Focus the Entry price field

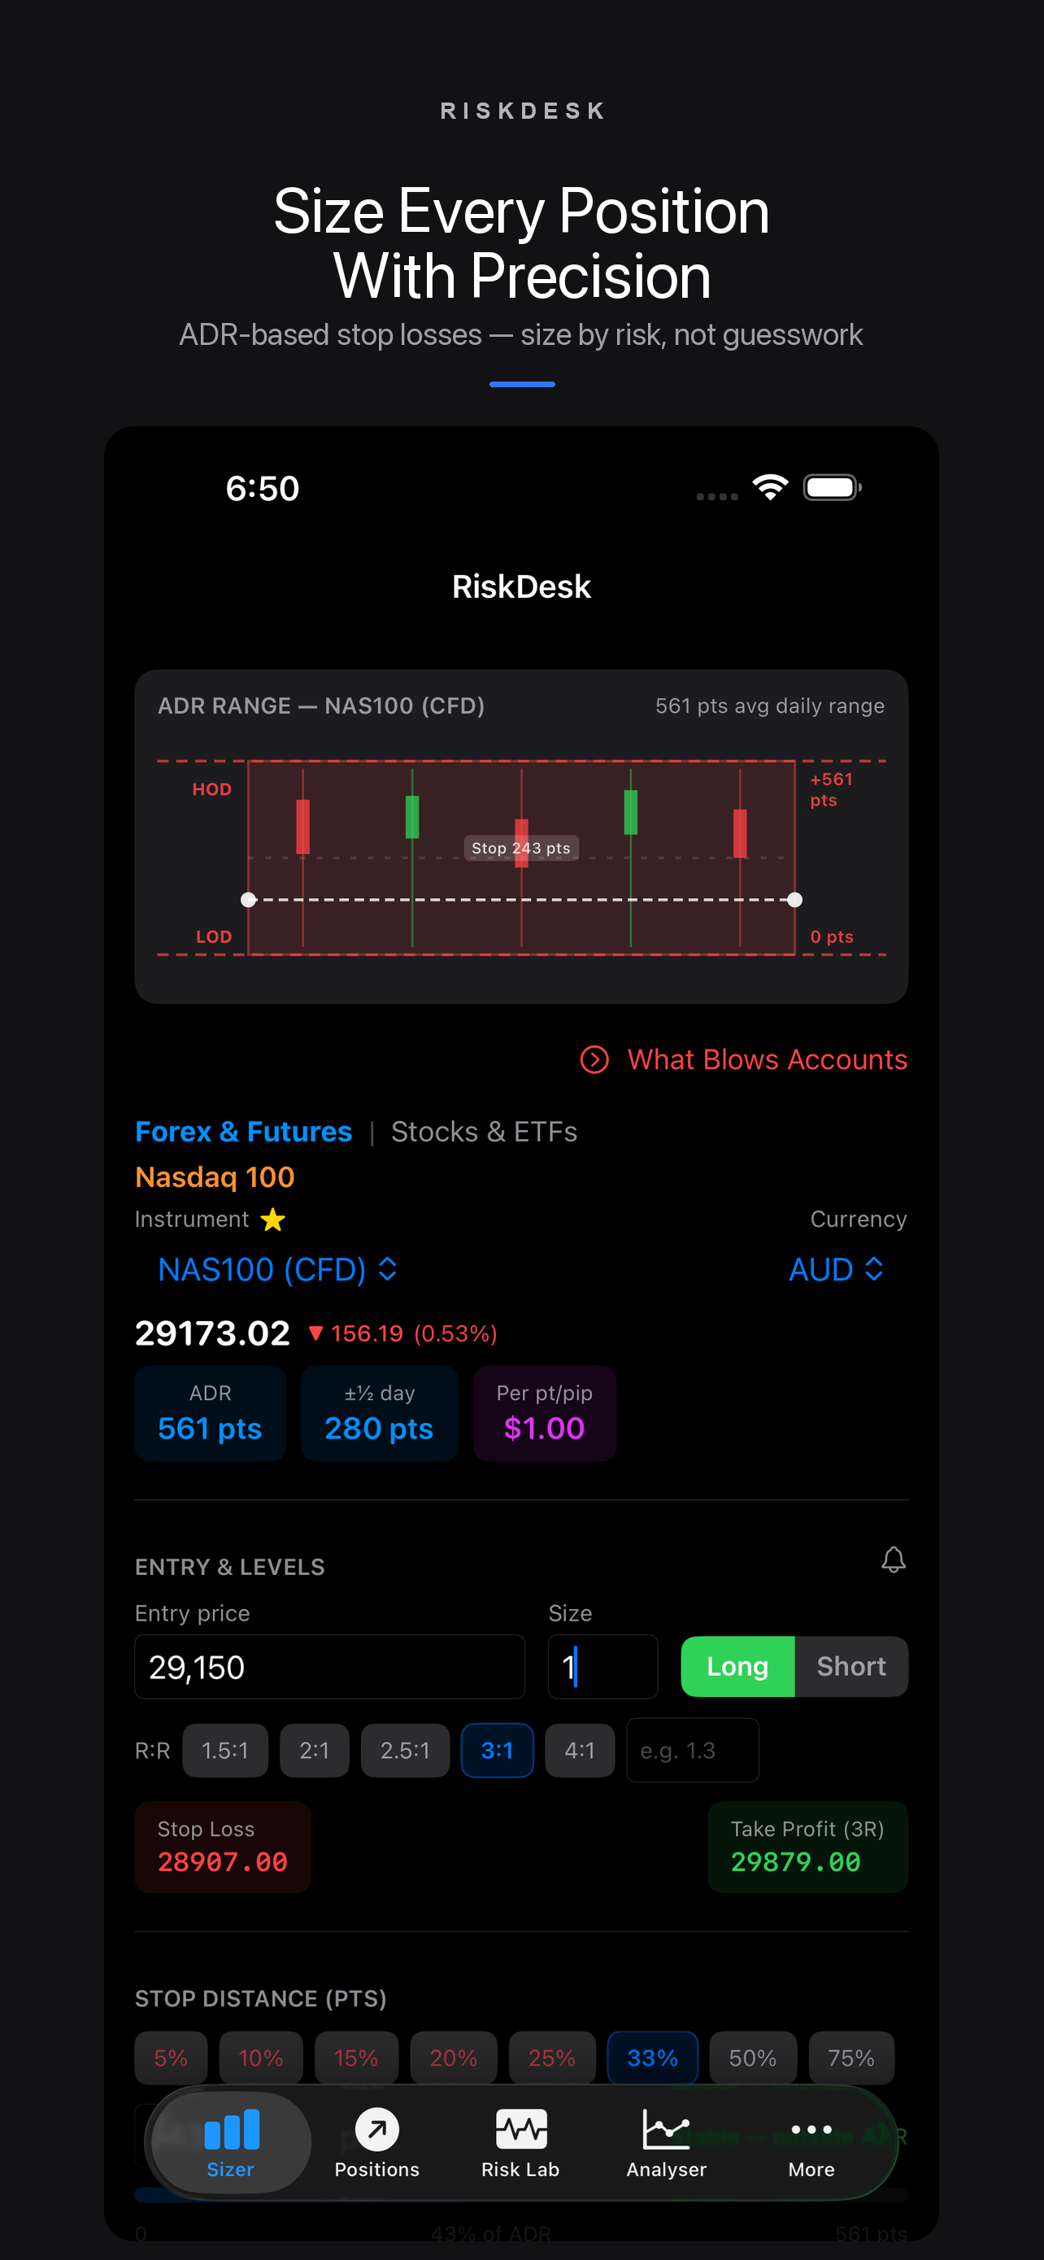329,1666
